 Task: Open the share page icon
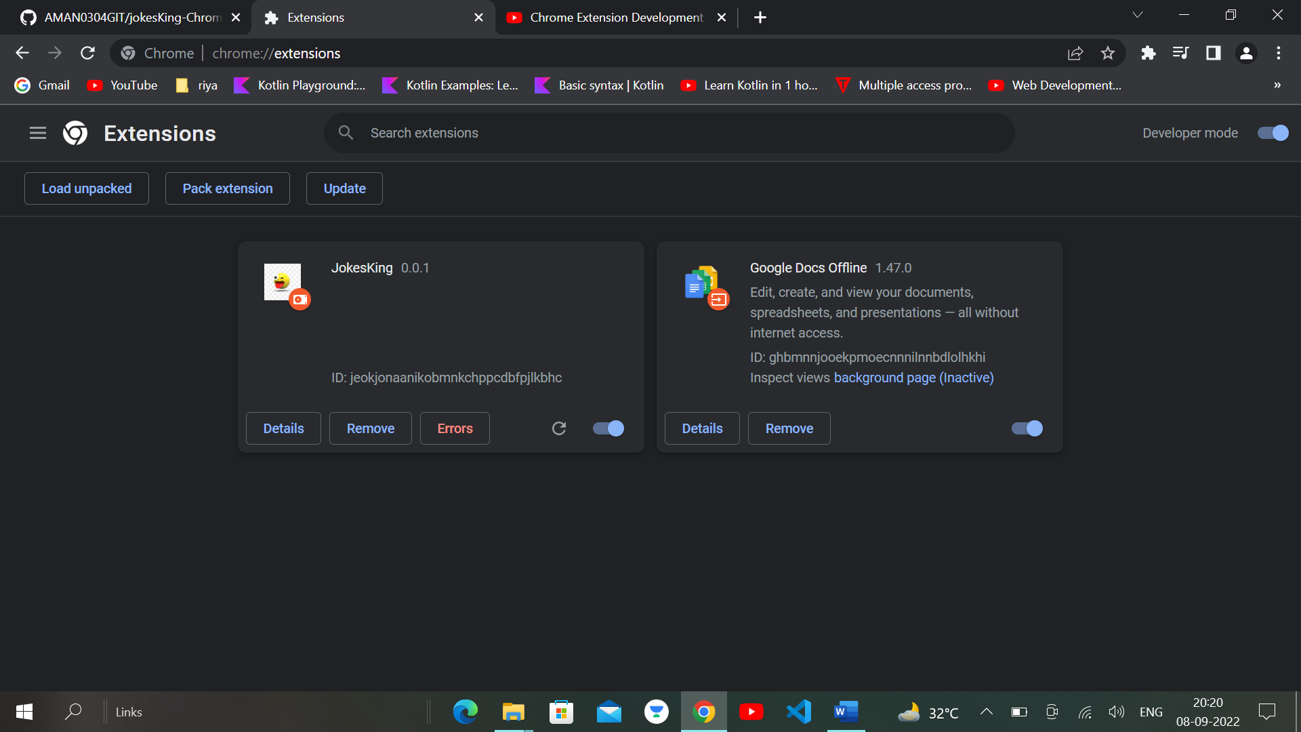(1075, 53)
